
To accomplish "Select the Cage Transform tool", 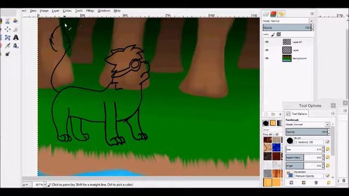I will coord(8,38).
